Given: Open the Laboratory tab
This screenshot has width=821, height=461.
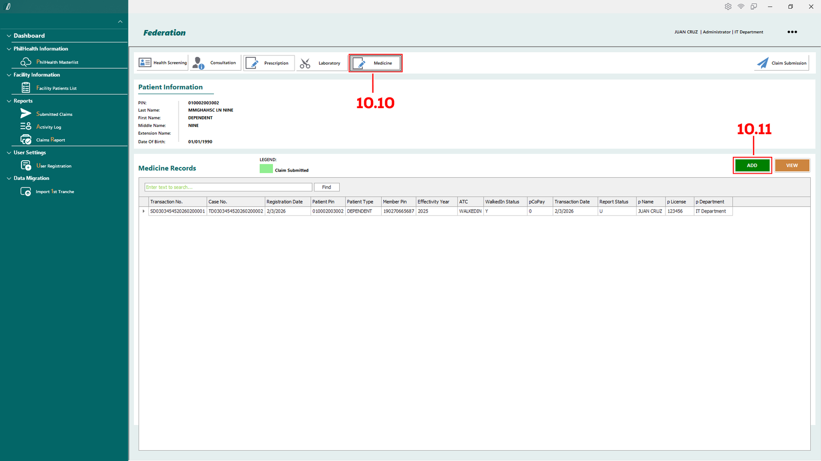Looking at the screenshot, I should [321, 63].
